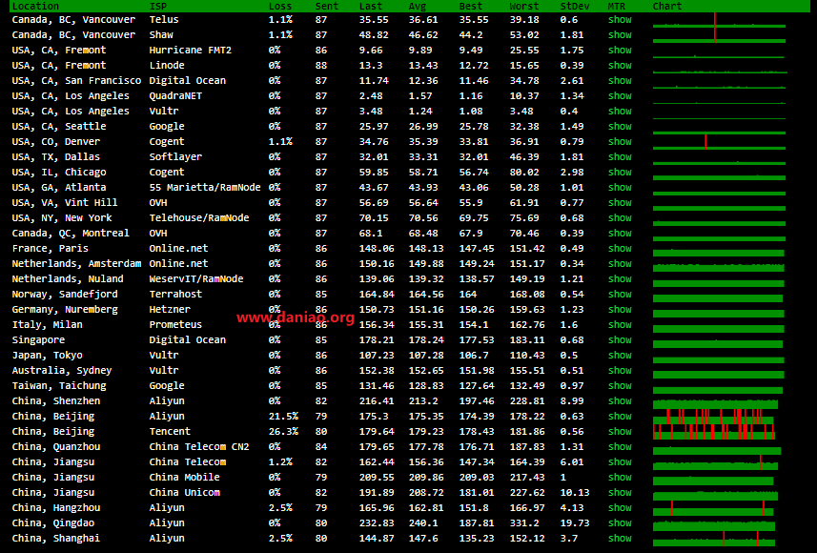Image resolution: width=817 pixels, height=553 pixels.
Task: Click show for Jiangsu China Unicom
Action: 620,493
